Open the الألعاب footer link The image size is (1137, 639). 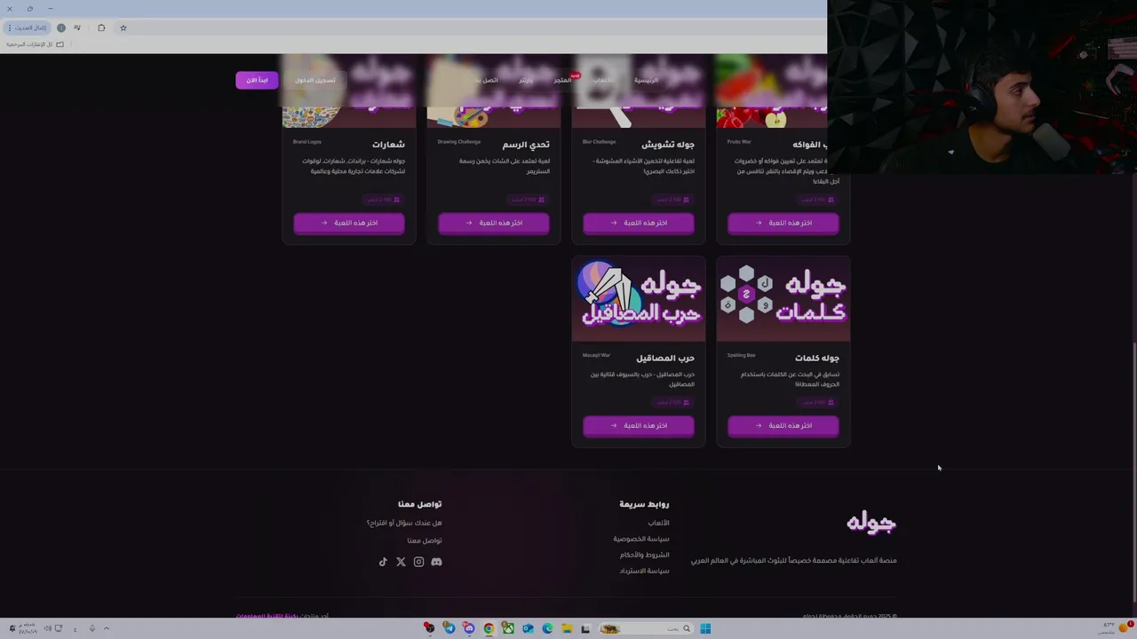coord(658,523)
